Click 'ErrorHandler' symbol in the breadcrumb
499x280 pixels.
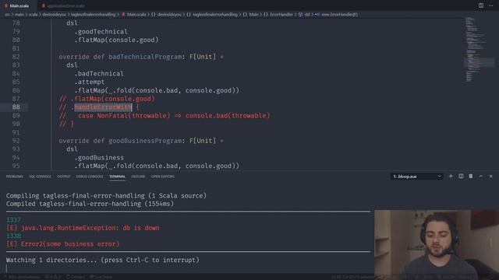point(281,15)
